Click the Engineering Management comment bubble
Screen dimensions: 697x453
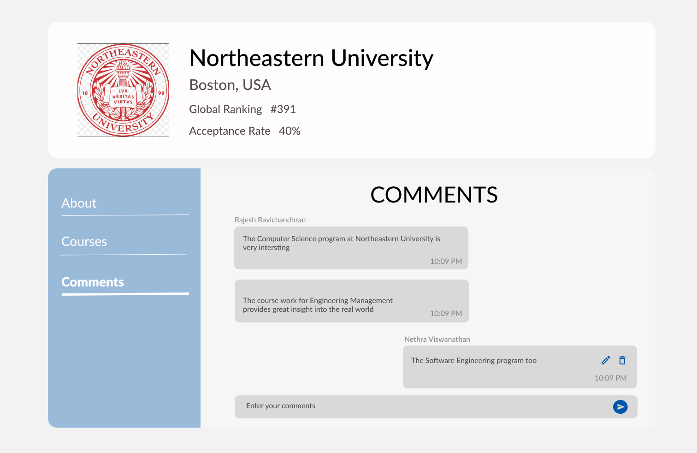(351, 301)
